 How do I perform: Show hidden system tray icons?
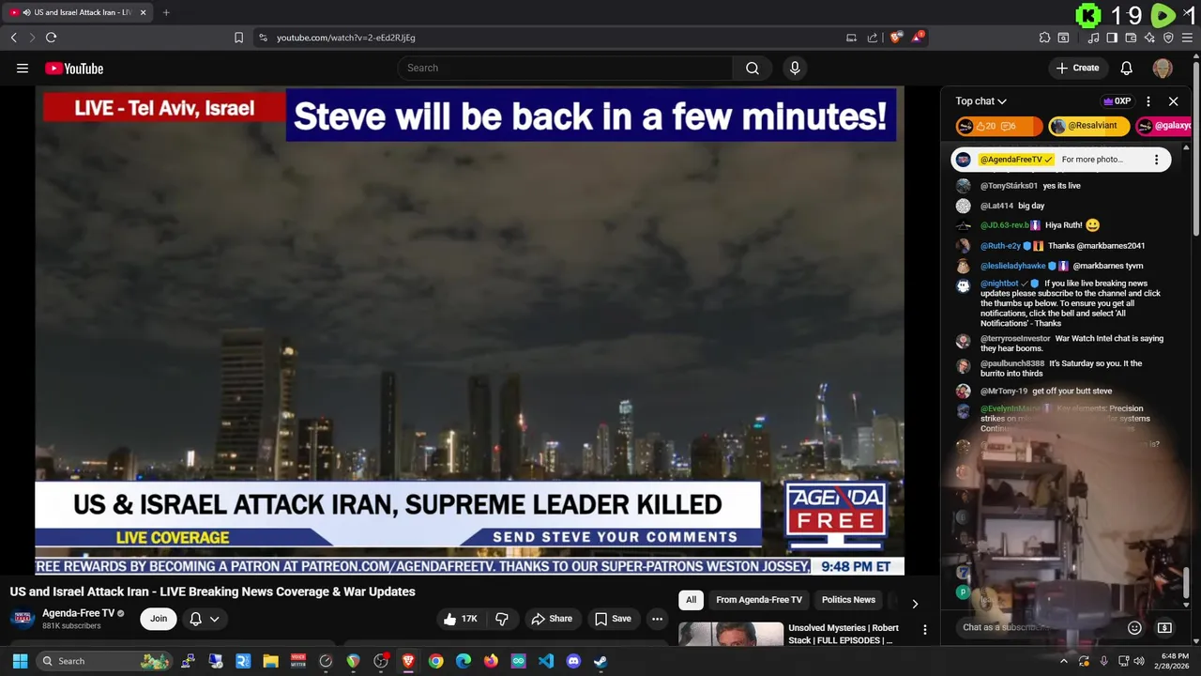click(x=1063, y=661)
